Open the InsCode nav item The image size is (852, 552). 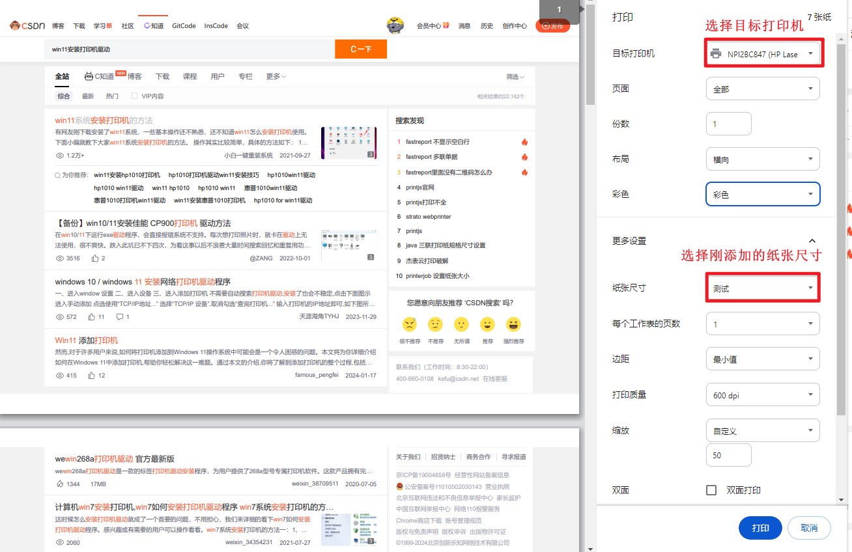[216, 26]
